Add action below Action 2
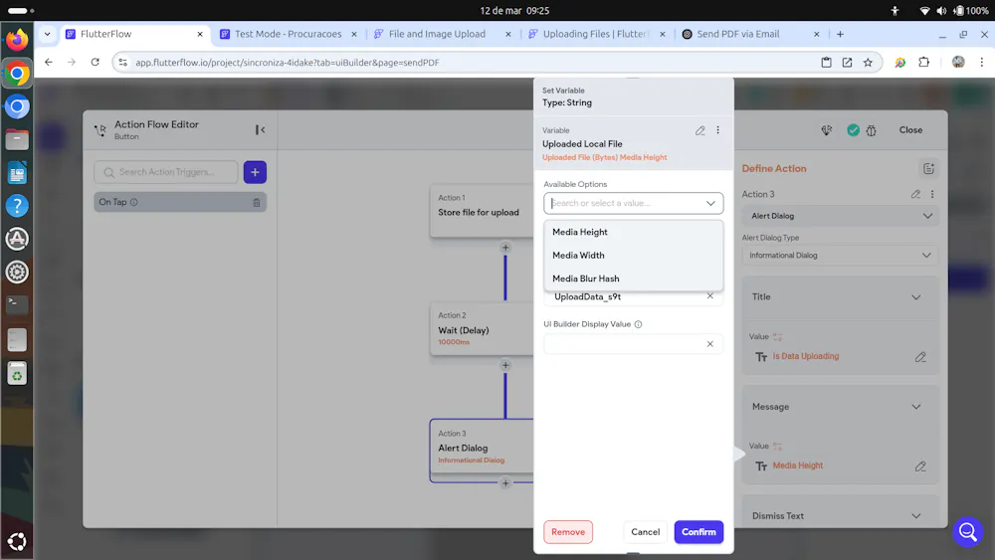 pos(505,365)
